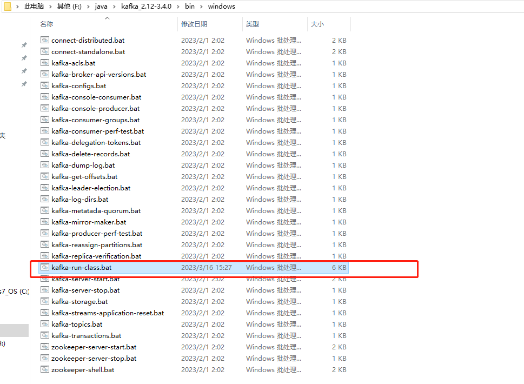The width and height of the screenshot is (524, 384).
Task: Sort files by 类型 column header
Action: pos(253,24)
